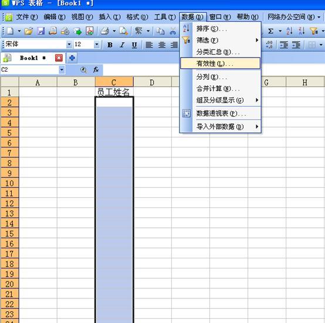Expand the font name dropdown

[x=69, y=44]
